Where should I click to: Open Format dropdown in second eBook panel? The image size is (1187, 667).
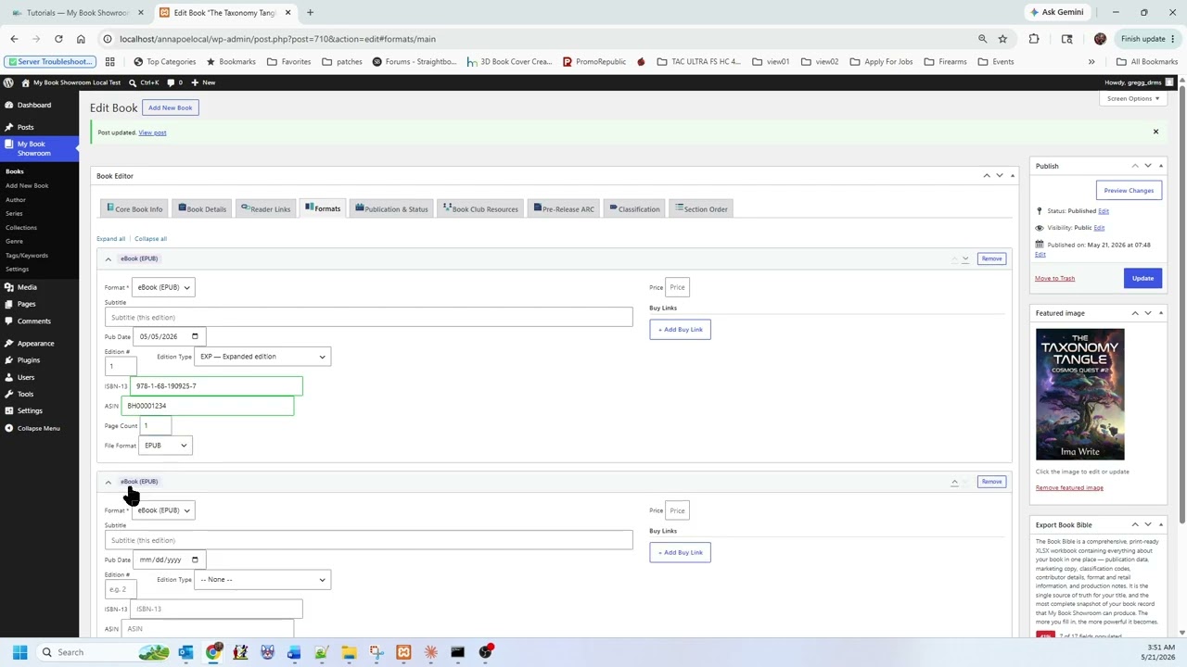point(163,510)
